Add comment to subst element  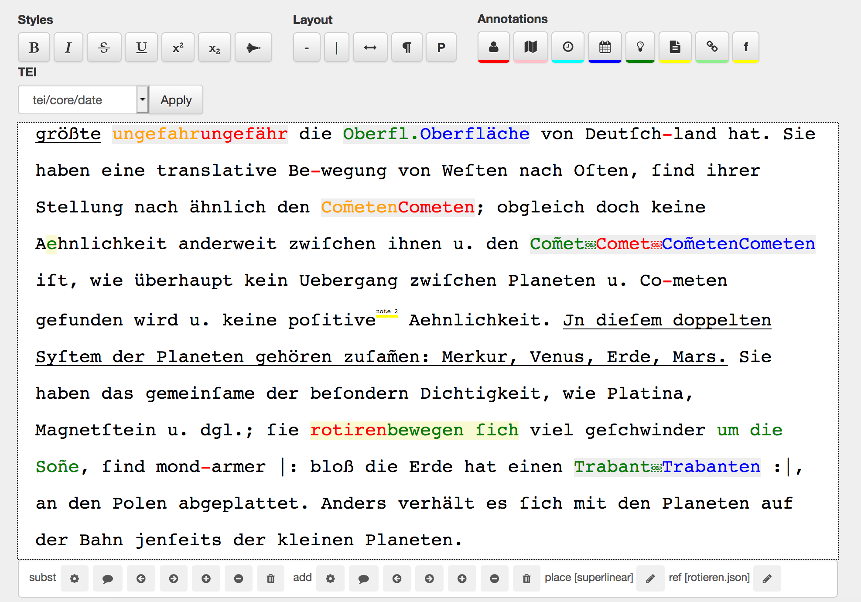[x=108, y=578]
